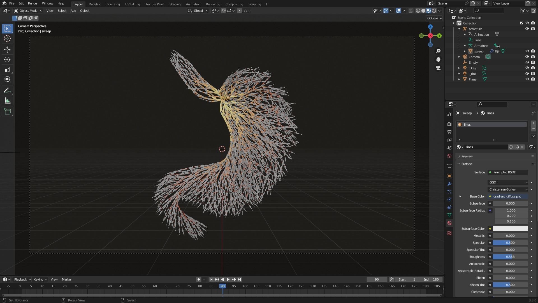Unlink the lines material
This screenshot has width=538, height=303.
(x=522, y=147)
